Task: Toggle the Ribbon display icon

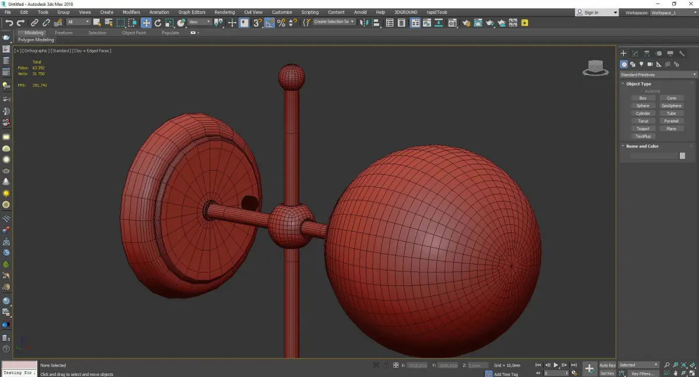Action: [415, 22]
